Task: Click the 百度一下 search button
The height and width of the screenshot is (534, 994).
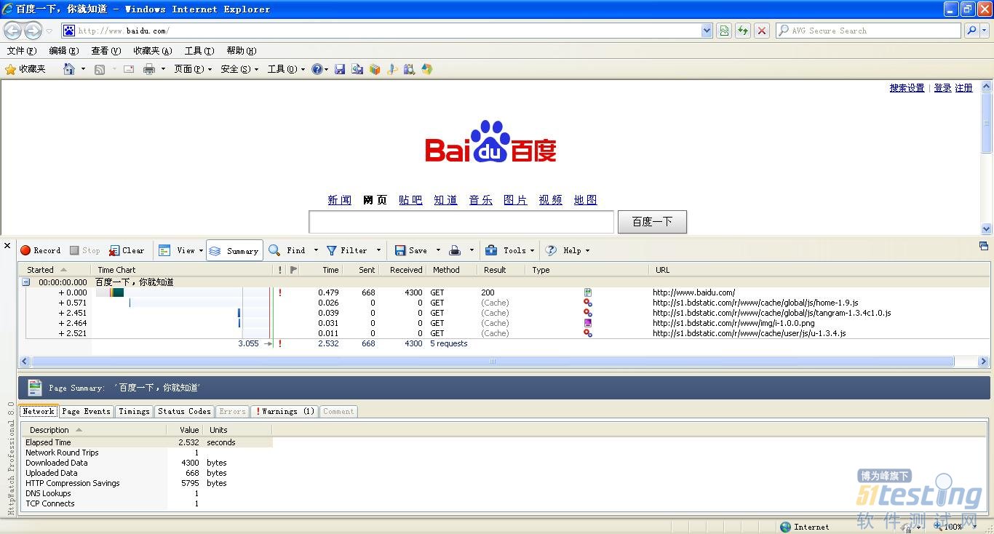Action: pos(652,222)
